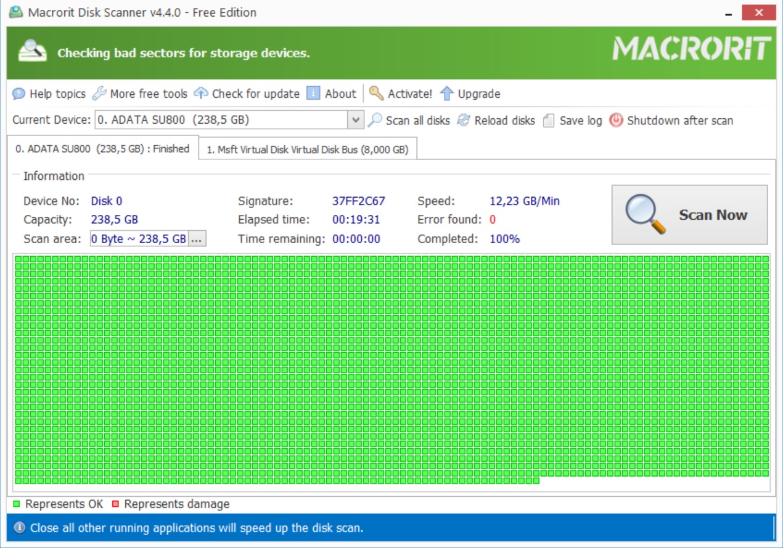783x548 pixels.
Task: Click the info icon in blue status bar
Action: click(20, 528)
